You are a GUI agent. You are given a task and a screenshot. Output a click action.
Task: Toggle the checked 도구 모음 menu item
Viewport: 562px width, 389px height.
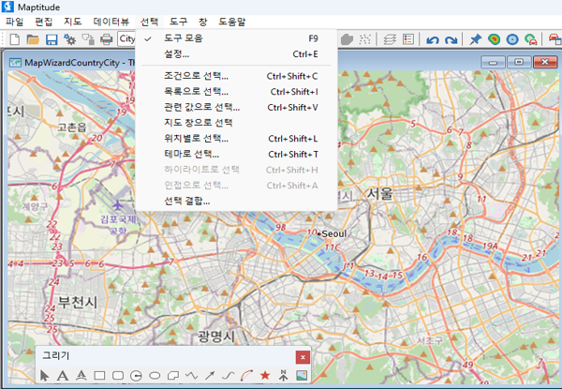(184, 38)
